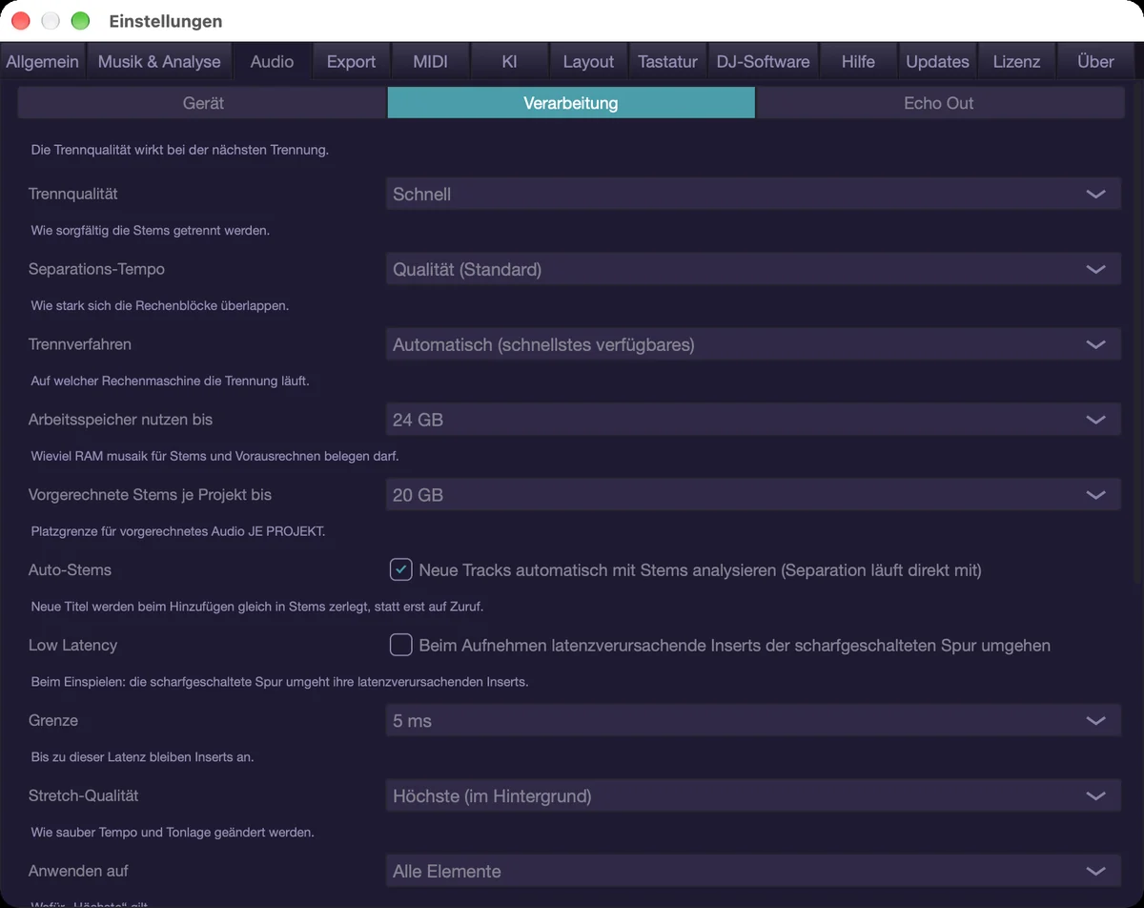
Task: Open the DJ-Software tab
Action: click(763, 61)
